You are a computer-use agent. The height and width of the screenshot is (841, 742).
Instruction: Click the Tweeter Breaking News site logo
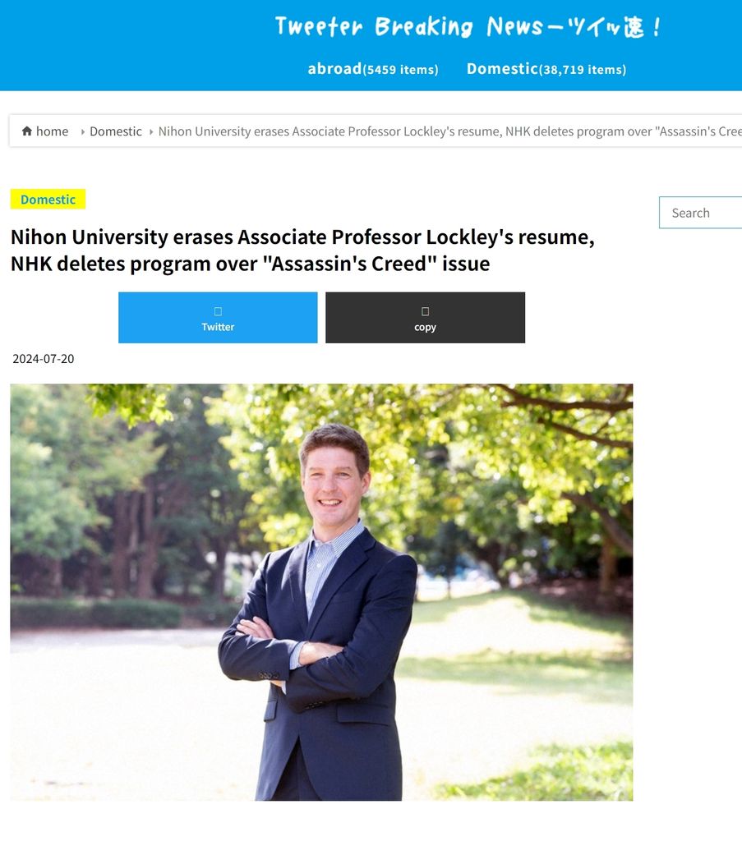(x=468, y=26)
